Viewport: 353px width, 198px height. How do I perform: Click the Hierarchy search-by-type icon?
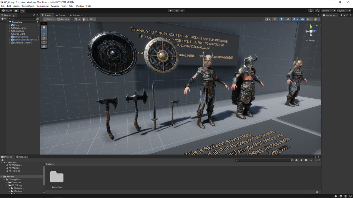click(37, 18)
